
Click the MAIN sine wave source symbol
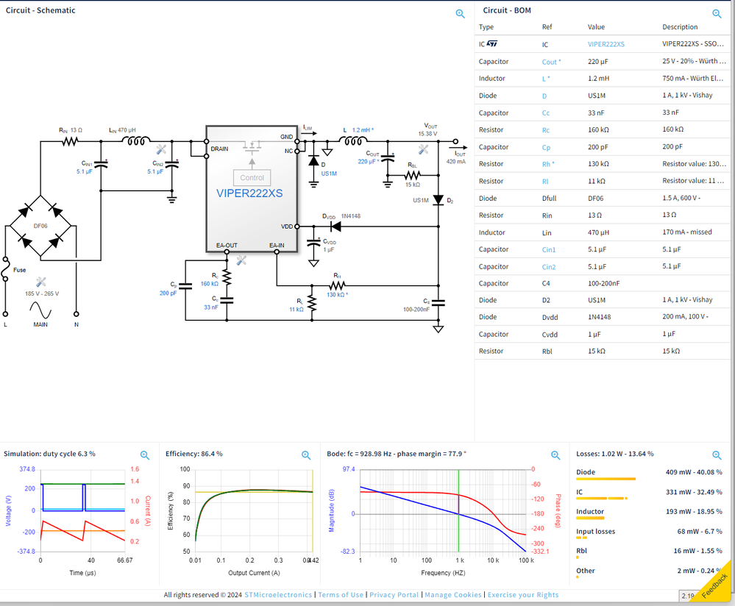40,310
